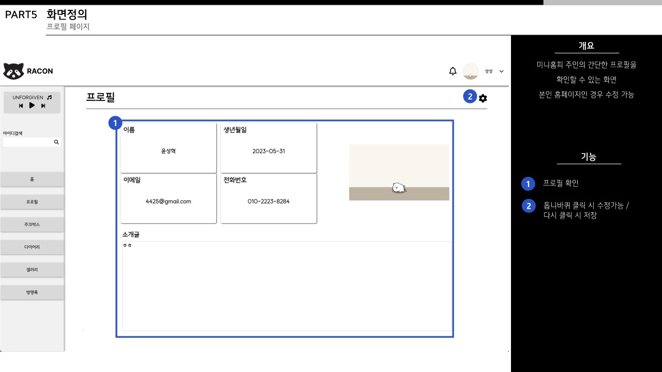This screenshot has width=662, height=372.
Task: Click the phone number 010-2223-8284
Action: pos(268,202)
